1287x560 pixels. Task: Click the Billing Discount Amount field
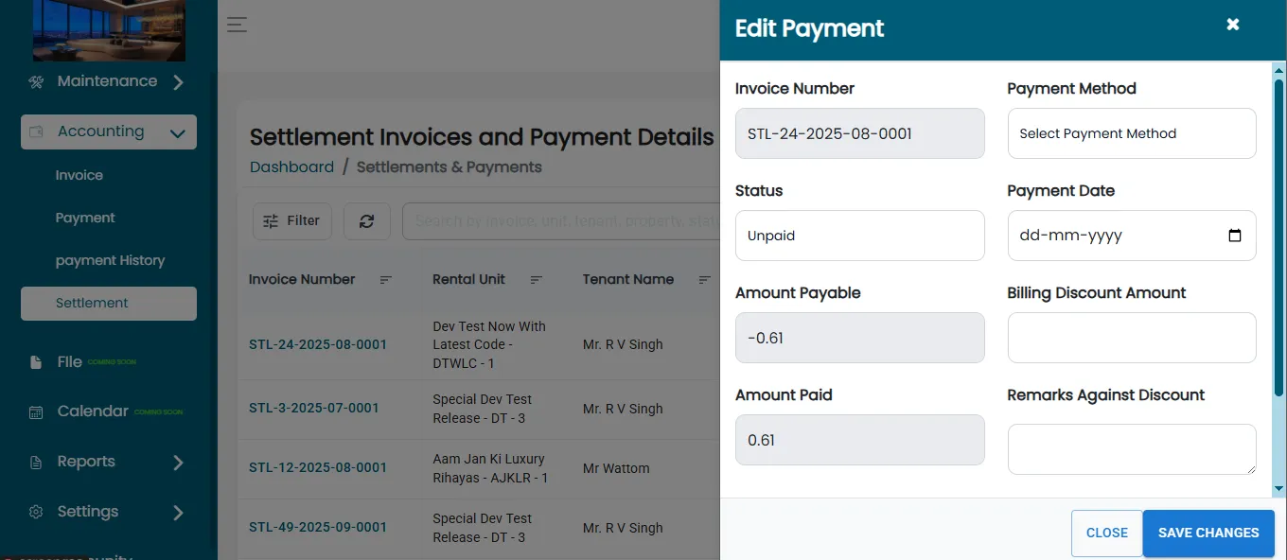[x=1132, y=338]
